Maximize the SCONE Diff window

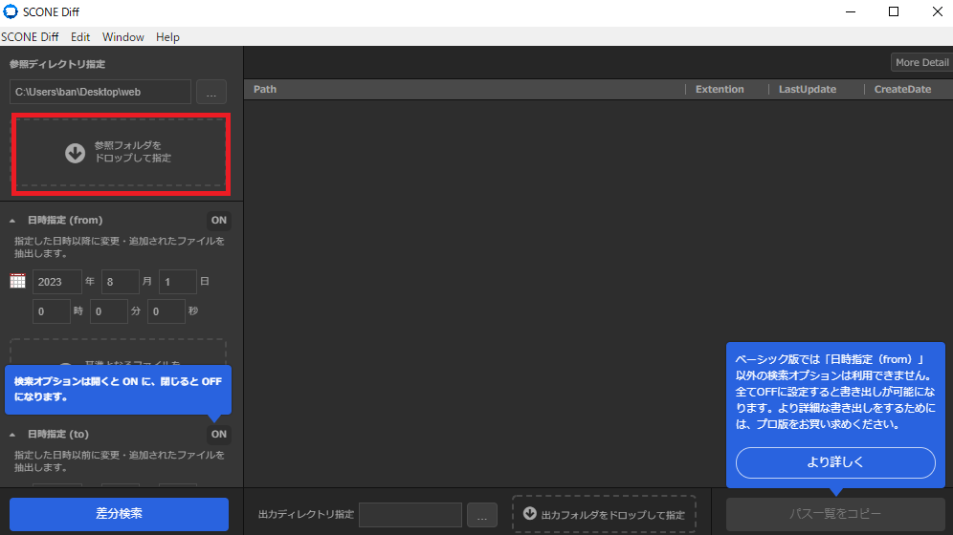(894, 11)
